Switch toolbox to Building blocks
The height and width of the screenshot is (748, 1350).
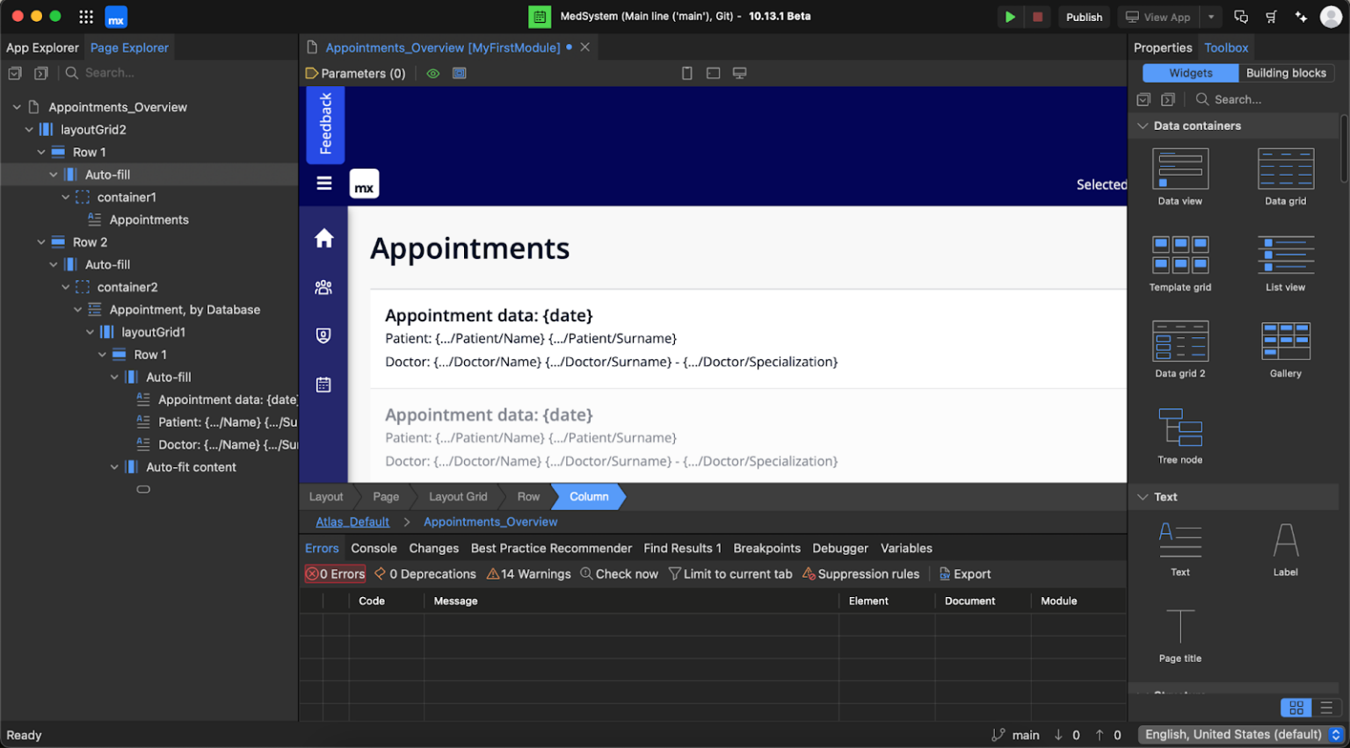click(x=1287, y=73)
